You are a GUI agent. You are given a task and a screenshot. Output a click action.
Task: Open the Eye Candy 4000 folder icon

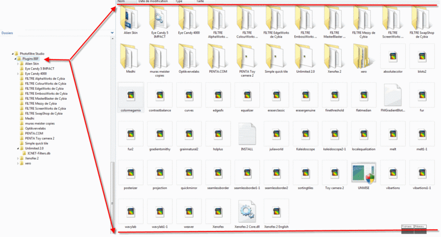click(189, 18)
